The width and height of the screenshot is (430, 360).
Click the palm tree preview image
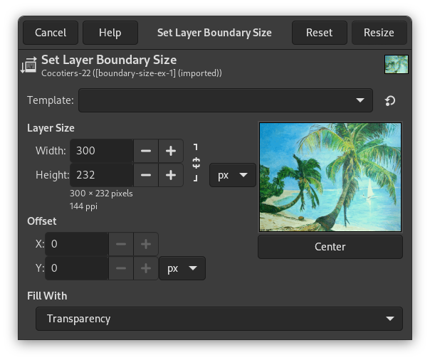330,177
